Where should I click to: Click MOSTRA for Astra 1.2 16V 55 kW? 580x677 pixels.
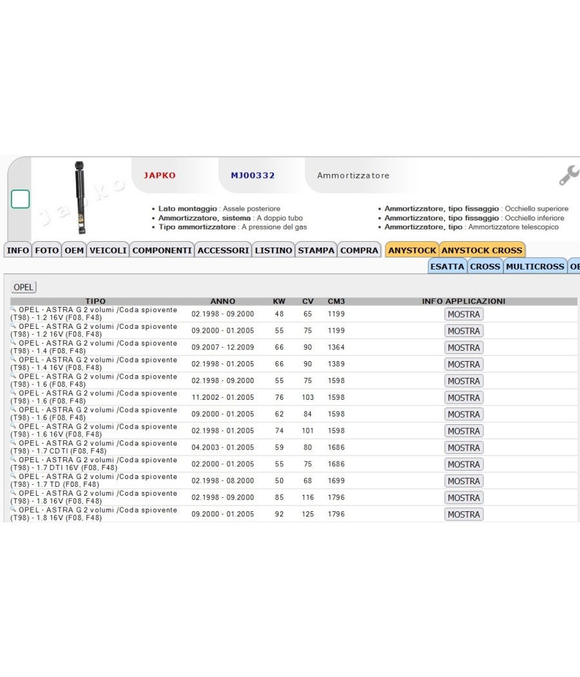[464, 331]
